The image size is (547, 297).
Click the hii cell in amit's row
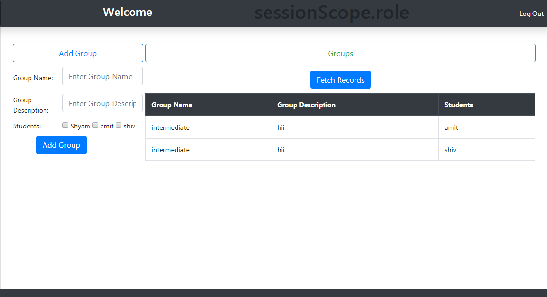[x=355, y=127]
